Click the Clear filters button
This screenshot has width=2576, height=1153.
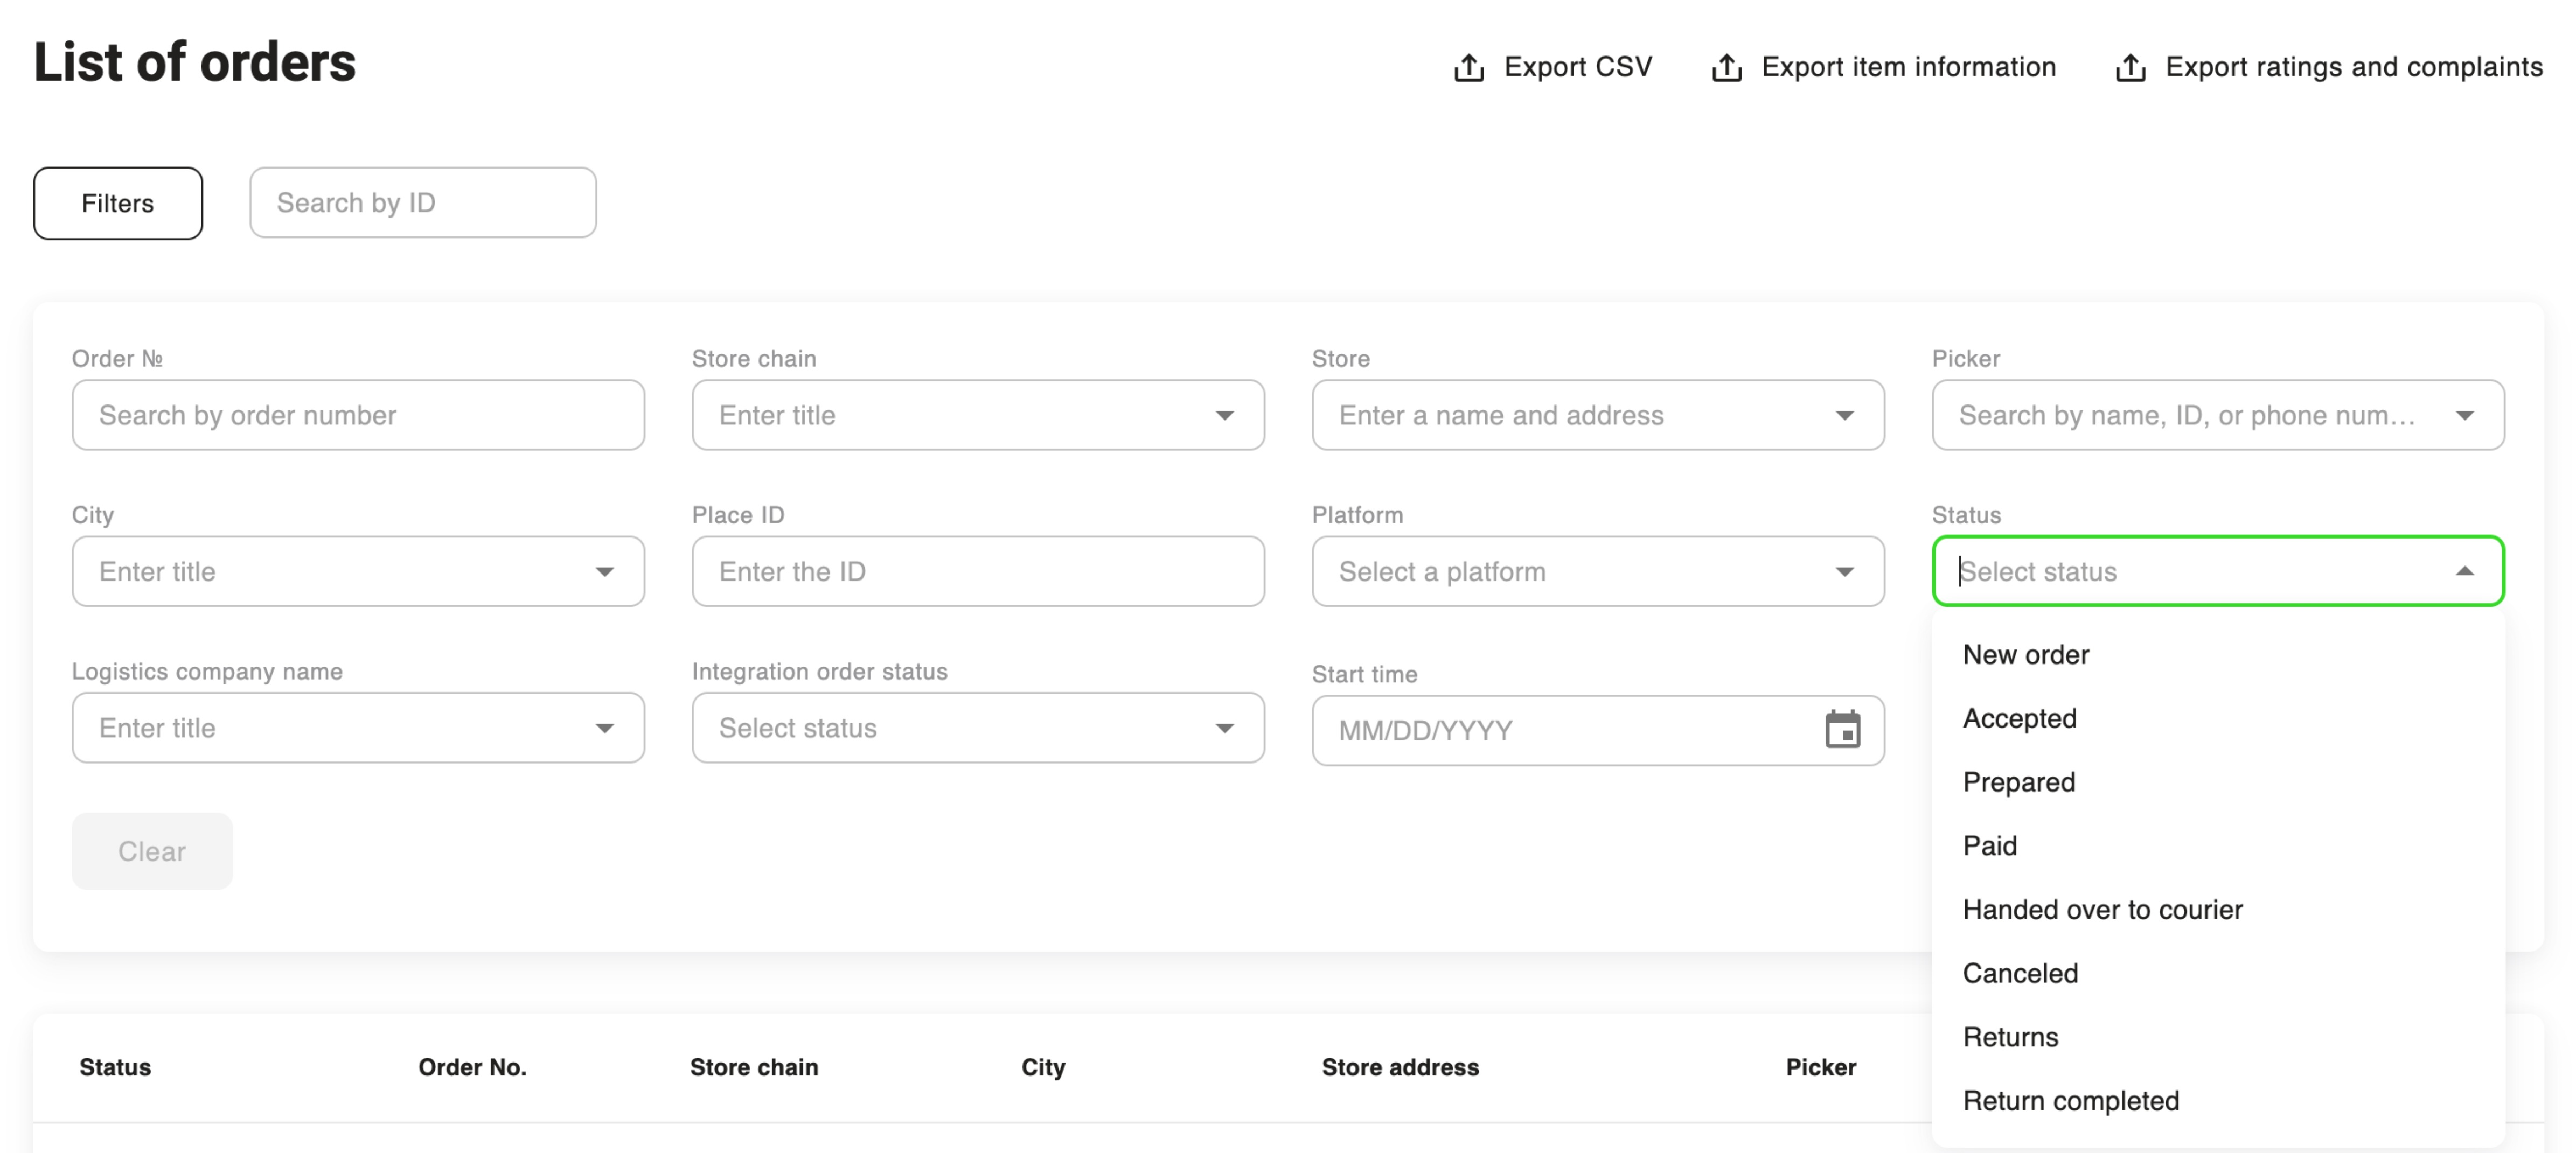[x=152, y=851]
